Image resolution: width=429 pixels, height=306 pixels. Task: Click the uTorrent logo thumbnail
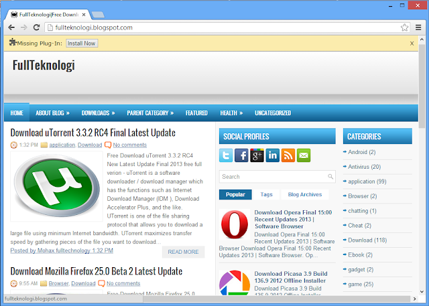coord(56,186)
